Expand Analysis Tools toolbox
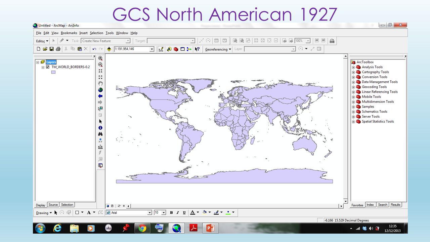The width and height of the screenshot is (430, 242). [x=353, y=67]
